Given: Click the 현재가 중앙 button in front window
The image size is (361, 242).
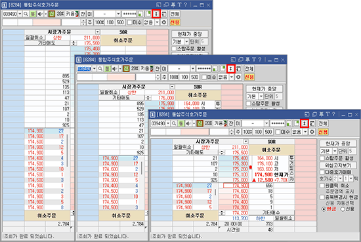Looking at the screenshot, I should pyautogui.click(x=338, y=144).
